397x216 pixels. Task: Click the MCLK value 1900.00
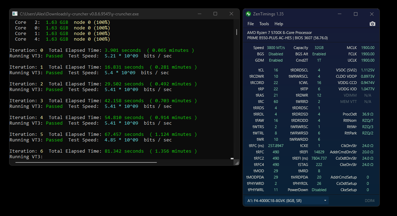(x=368, y=48)
